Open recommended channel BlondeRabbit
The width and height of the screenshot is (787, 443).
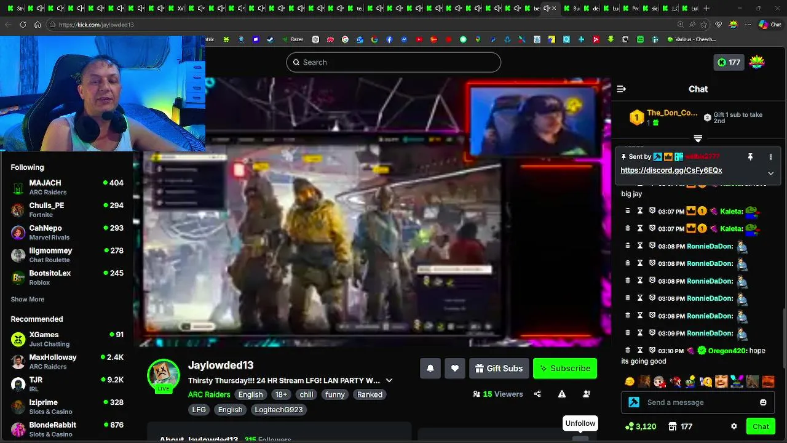[66, 429]
